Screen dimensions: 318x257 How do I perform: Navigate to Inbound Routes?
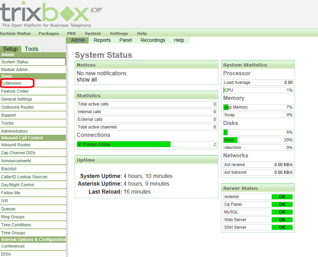[x=16, y=145]
